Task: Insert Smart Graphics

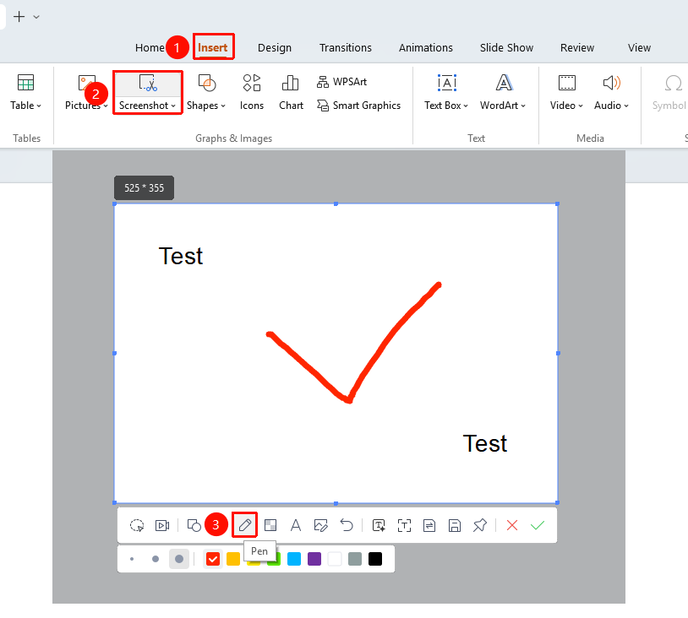Action: click(x=358, y=106)
